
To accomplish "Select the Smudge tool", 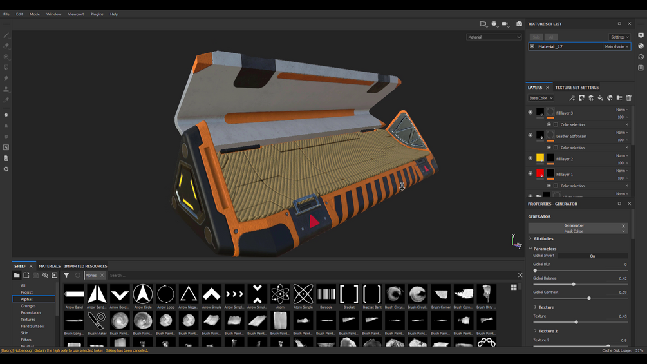I will (x=6, y=78).
